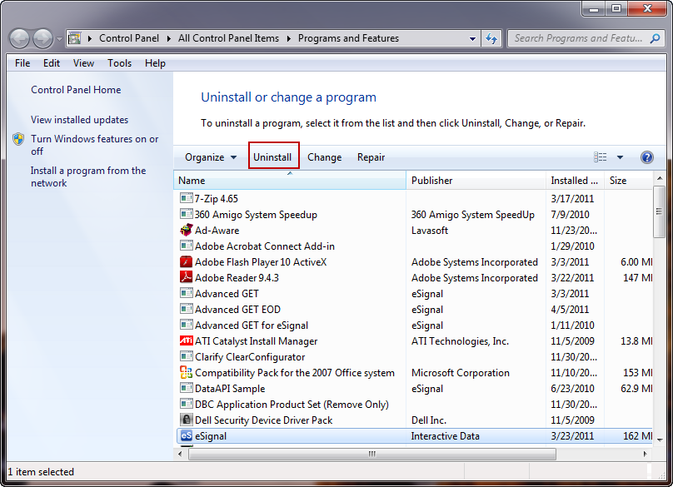Click the Change button
This screenshot has width=673, height=487.
click(x=325, y=157)
